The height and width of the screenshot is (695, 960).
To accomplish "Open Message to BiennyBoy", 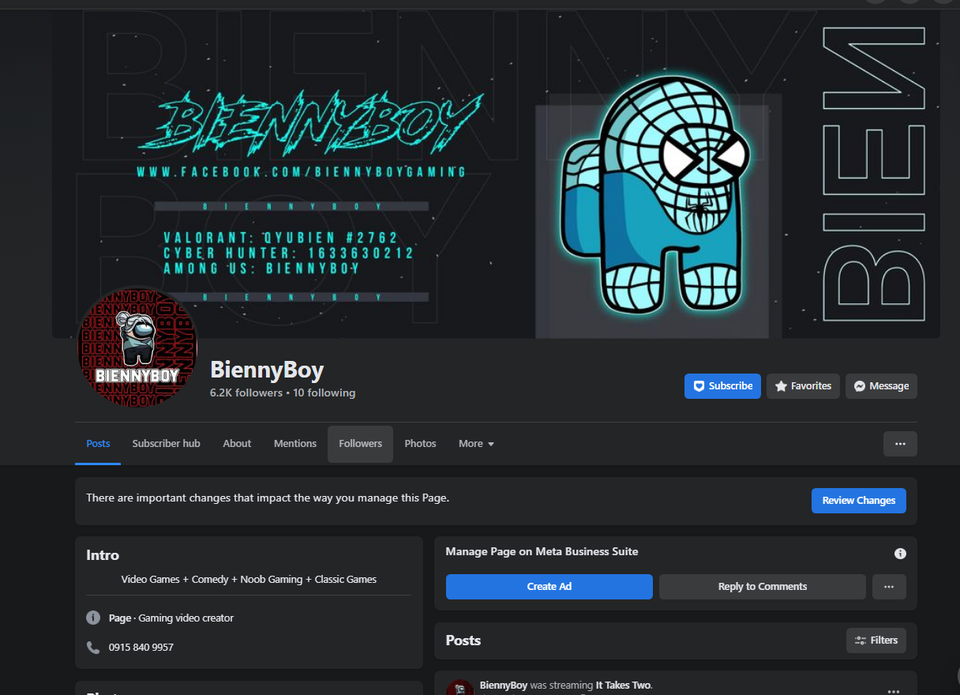I will (x=881, y=386).
